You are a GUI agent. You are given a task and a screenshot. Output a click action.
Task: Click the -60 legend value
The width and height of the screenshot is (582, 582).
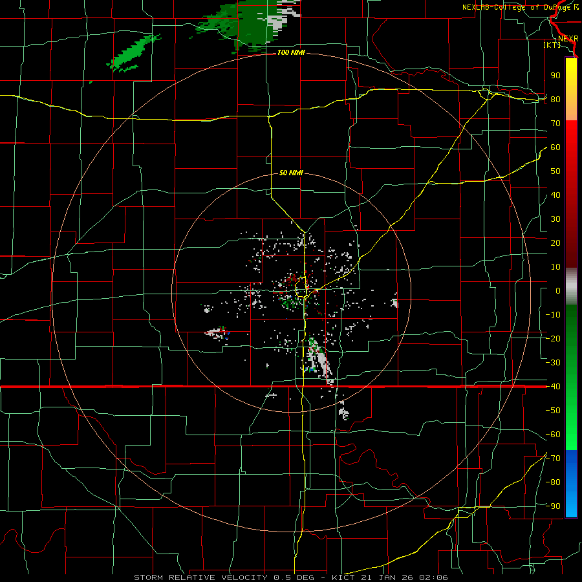[553, 435]
